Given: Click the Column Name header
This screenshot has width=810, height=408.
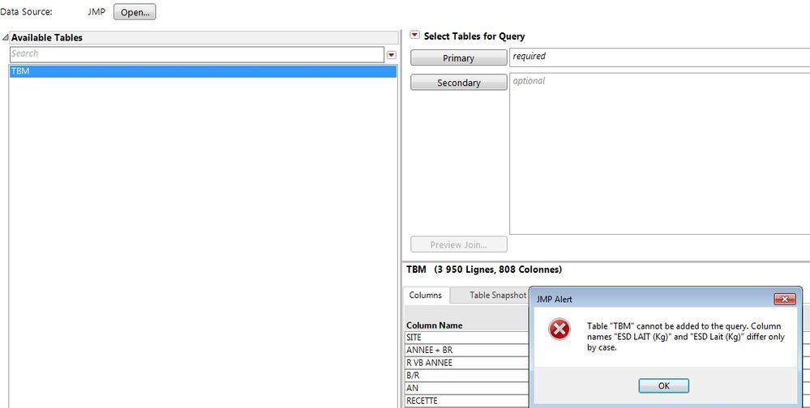Looking at the screenshot, I should [x=435, y=325].
